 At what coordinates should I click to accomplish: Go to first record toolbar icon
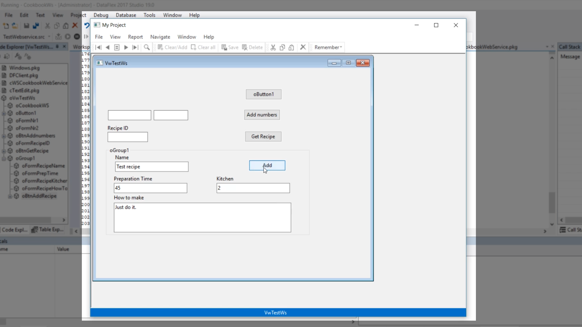coord(98,48)
